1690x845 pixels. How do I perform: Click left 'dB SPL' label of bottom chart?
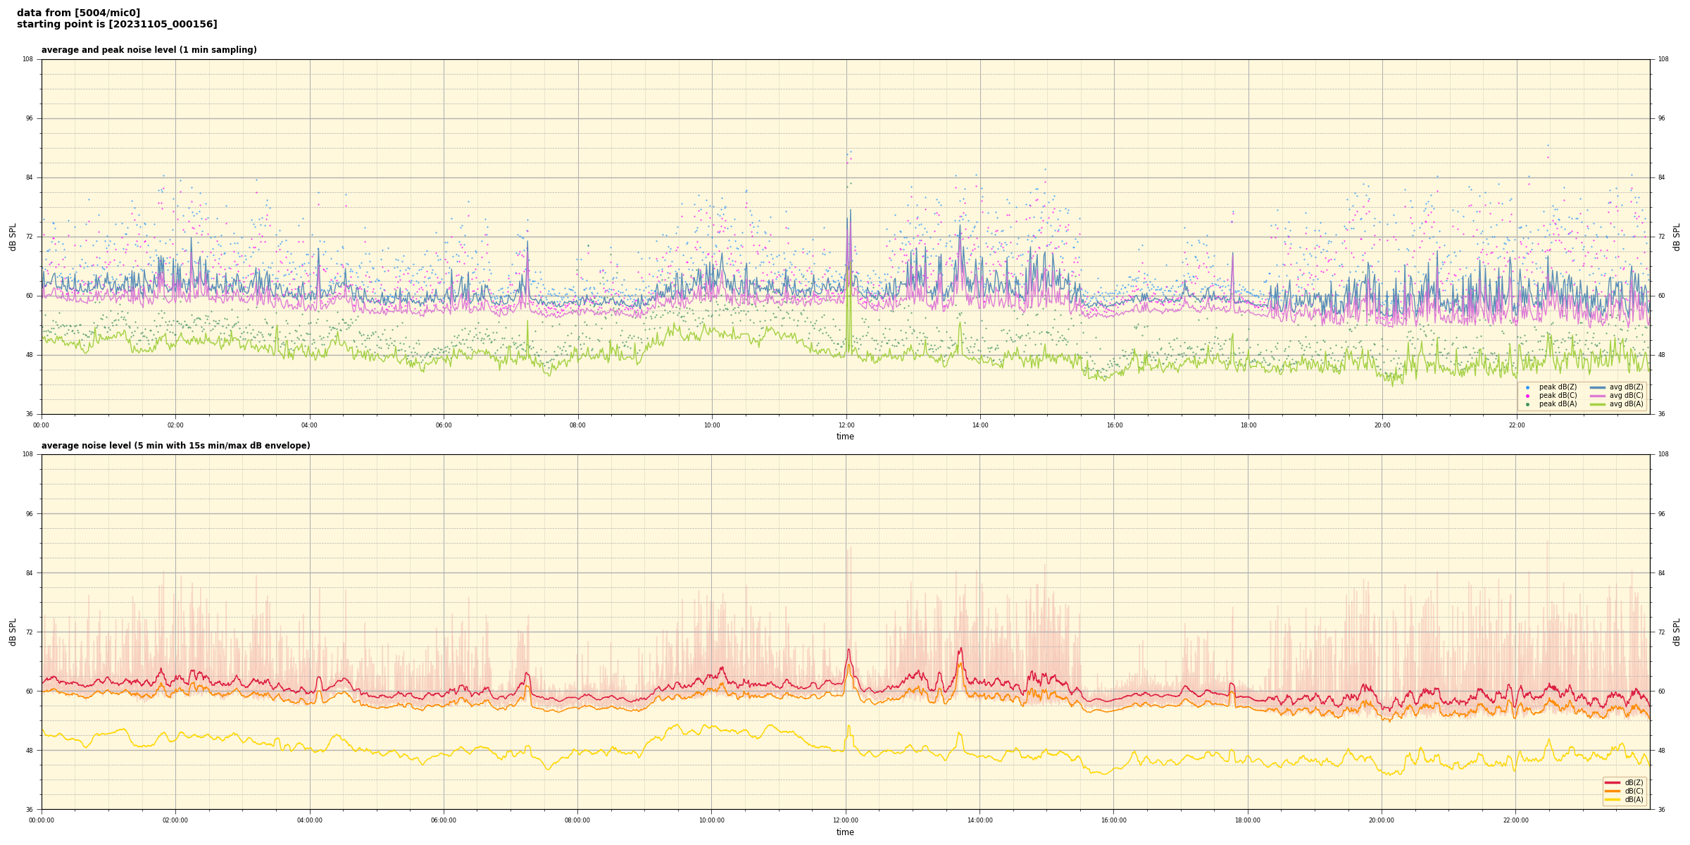click(13, 632)
